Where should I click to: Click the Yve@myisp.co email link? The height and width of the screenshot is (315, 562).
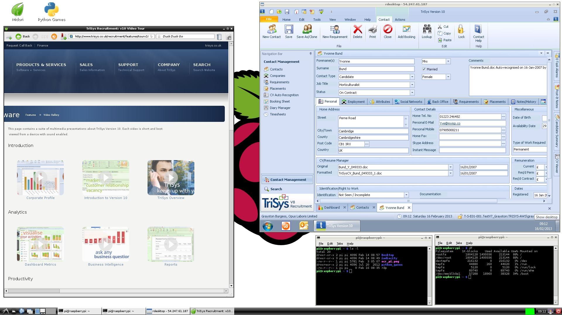(x=450, y=123)
